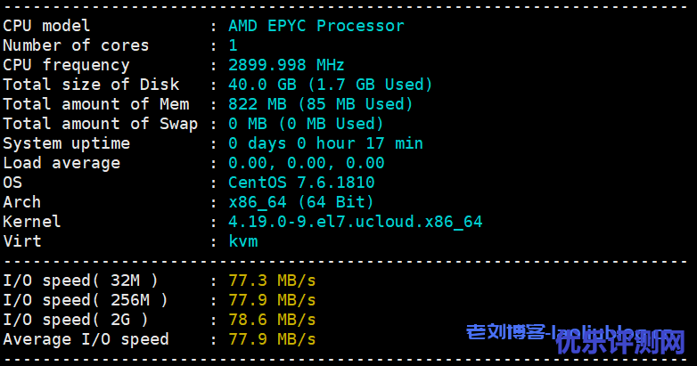Click the kvm virtualization value
Screen dimensions: 697x366
pyautogui.click(x=242, y=241)
